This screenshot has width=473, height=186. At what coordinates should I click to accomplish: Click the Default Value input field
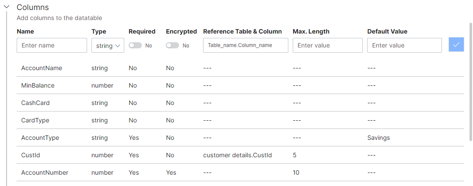click(404, 45)
